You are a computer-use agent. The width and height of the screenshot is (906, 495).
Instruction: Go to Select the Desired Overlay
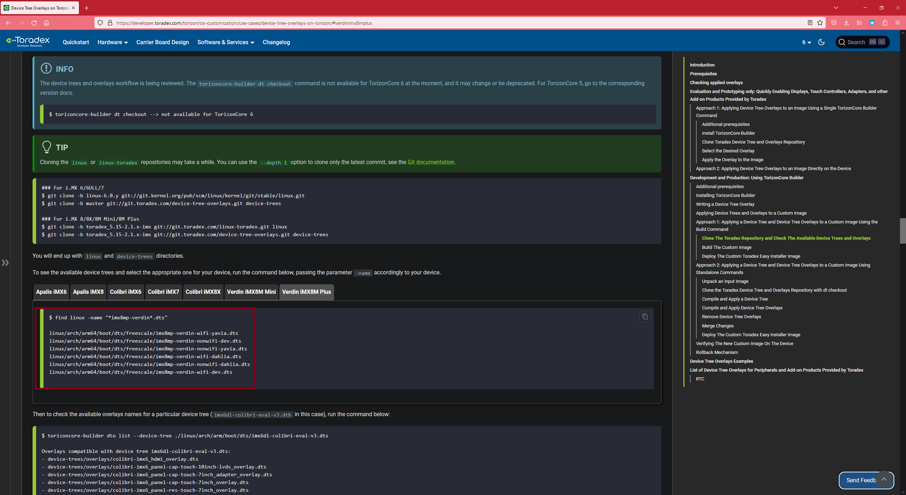tap(728, 151)
